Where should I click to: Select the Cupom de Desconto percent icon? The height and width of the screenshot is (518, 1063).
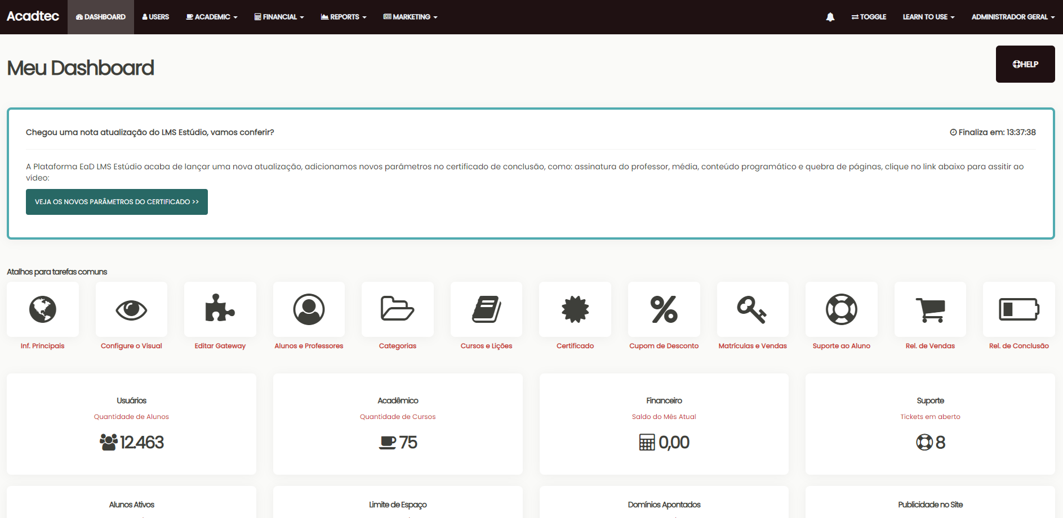(x=664, y=309)
